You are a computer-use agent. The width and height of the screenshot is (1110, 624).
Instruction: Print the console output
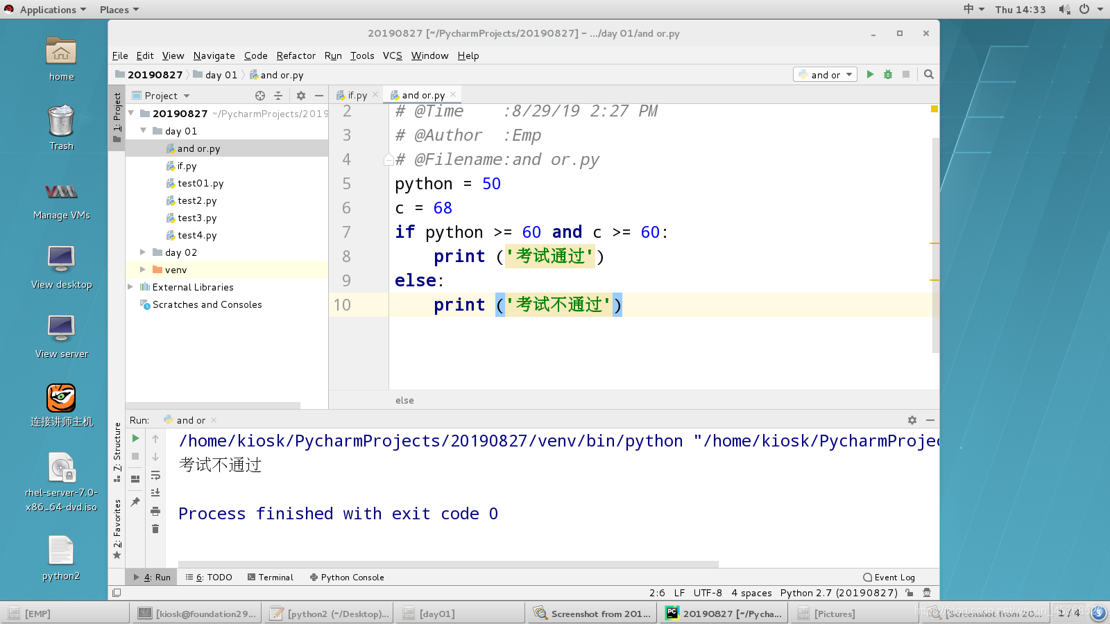coord(155,511)
